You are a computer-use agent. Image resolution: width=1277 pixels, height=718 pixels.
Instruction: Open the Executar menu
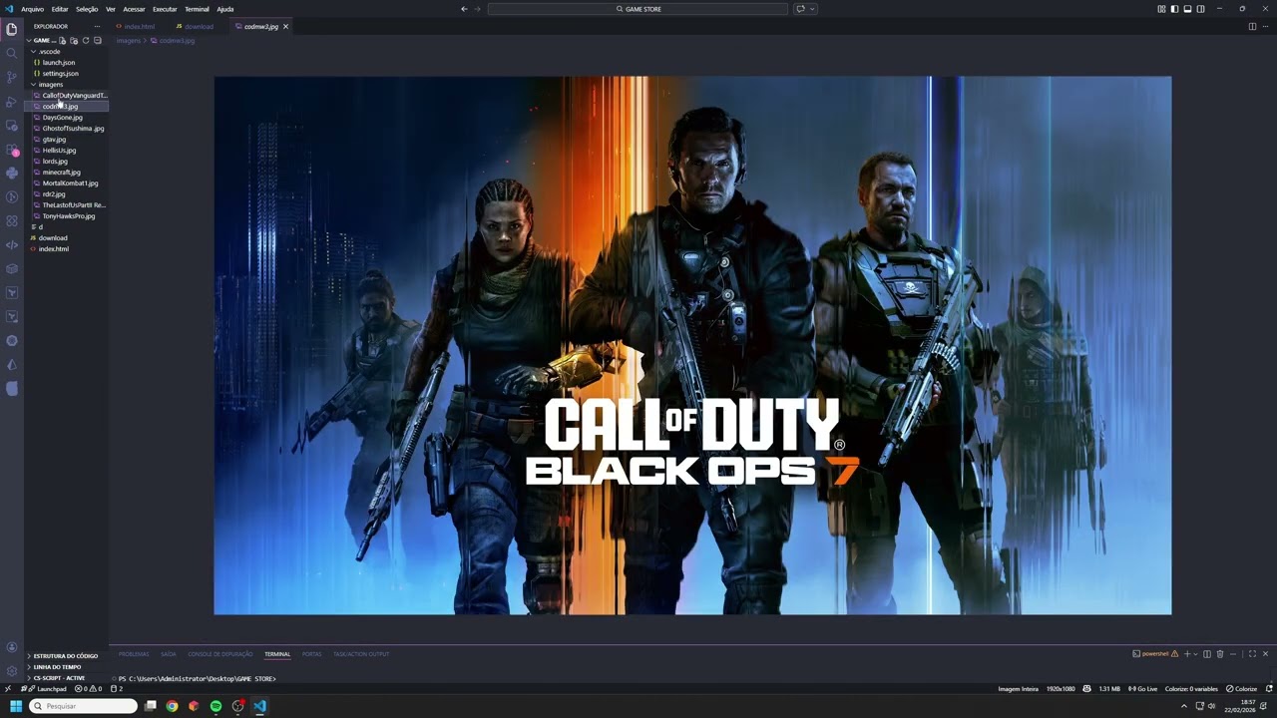(165, 9)
